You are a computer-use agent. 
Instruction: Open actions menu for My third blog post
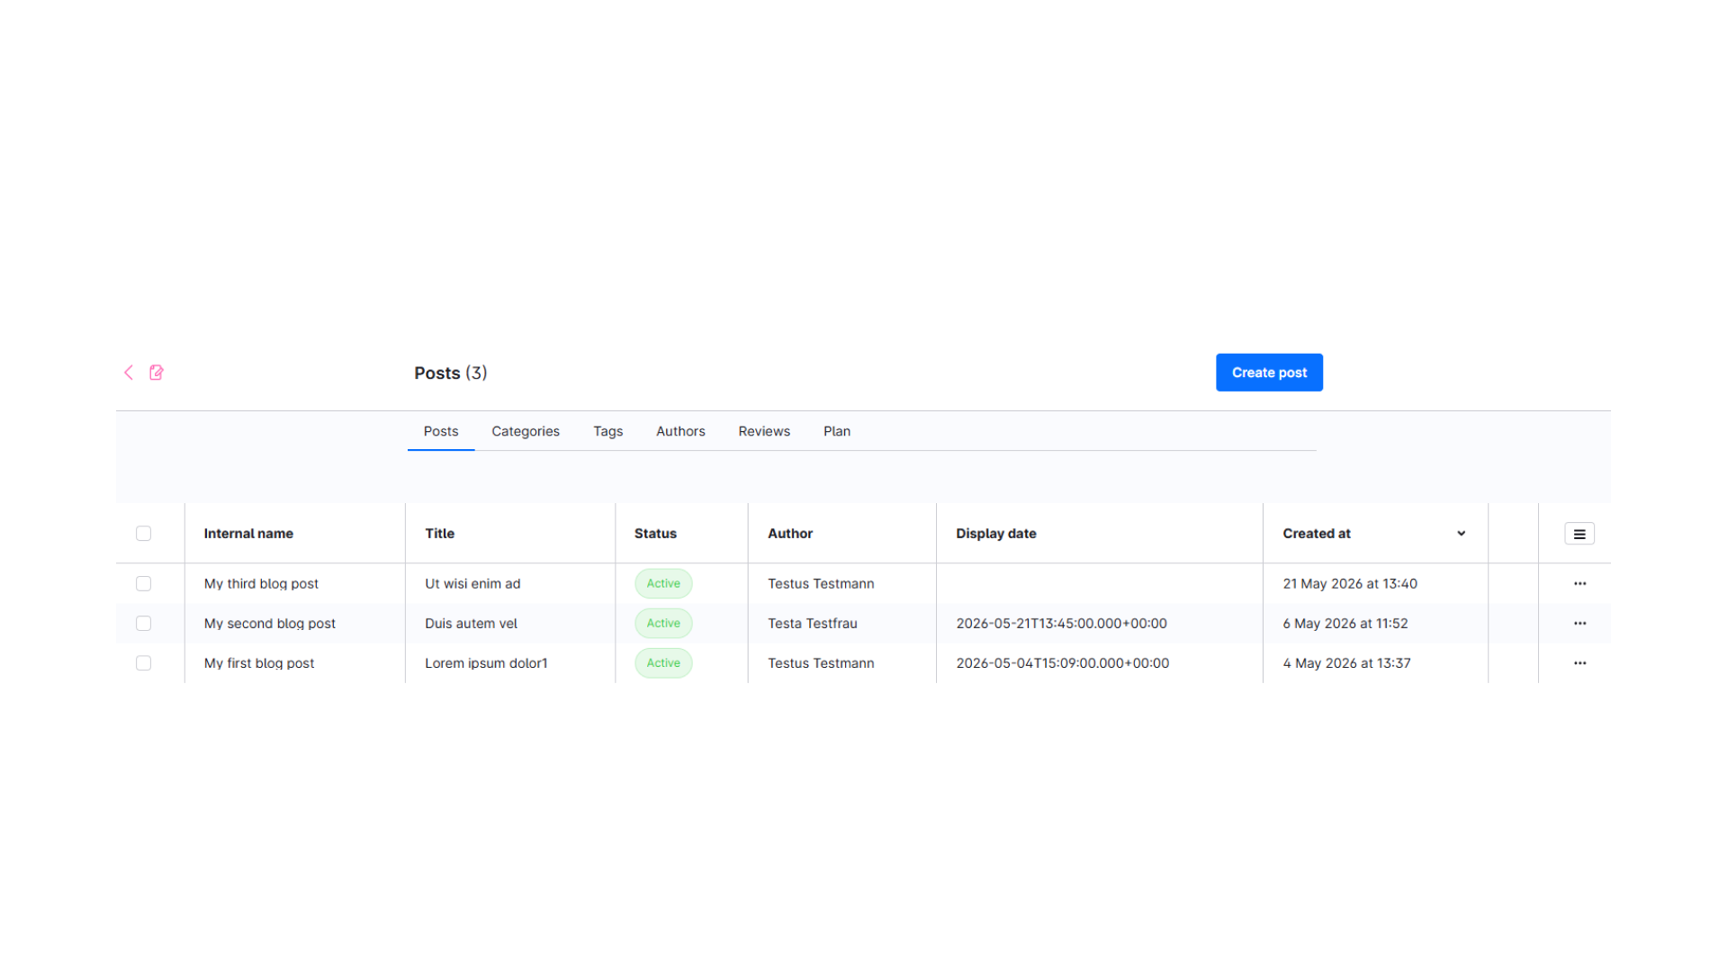[x=1579, y=584]
